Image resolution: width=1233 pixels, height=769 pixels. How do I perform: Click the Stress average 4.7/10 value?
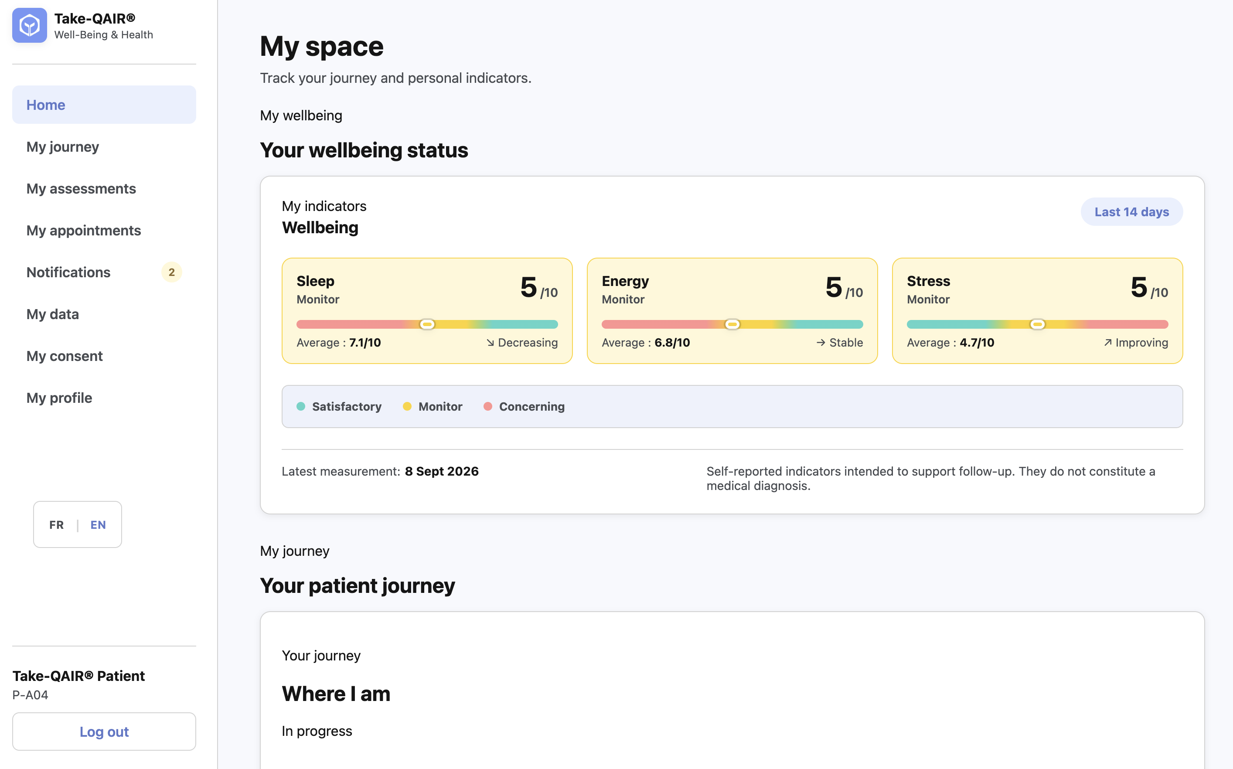click(977, 343)
